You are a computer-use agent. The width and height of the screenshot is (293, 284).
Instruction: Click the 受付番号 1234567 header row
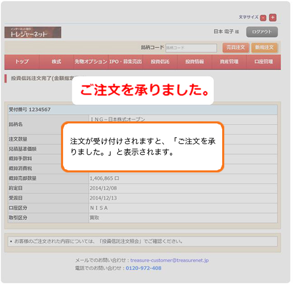pos(143,109)
